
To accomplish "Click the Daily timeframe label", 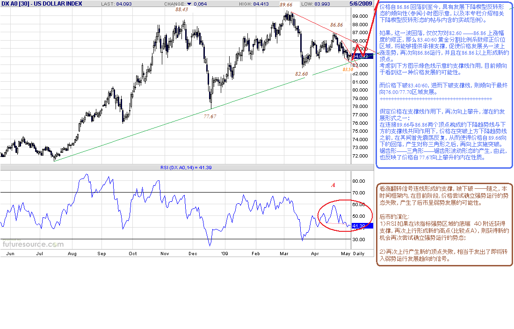I will (359, 254).
